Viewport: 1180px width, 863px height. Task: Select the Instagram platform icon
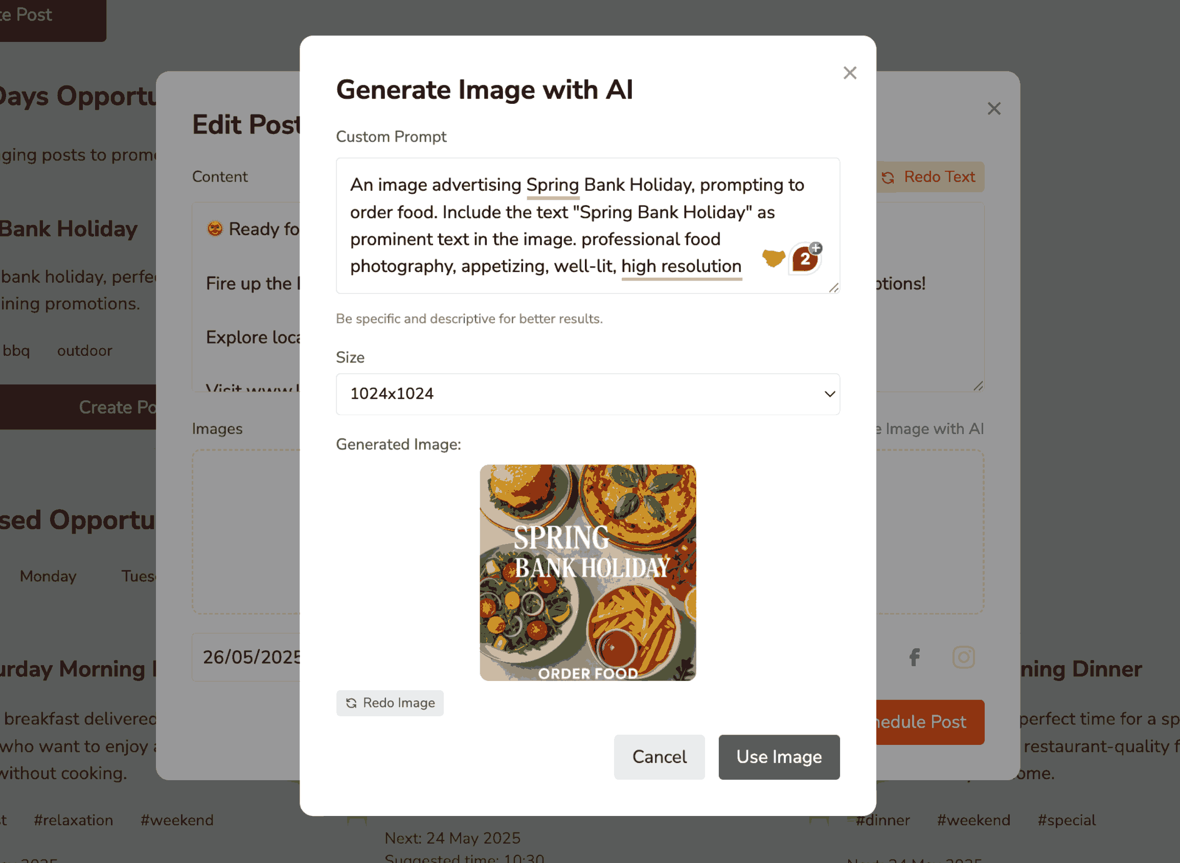pyautogui.click(x=964, y=657)
